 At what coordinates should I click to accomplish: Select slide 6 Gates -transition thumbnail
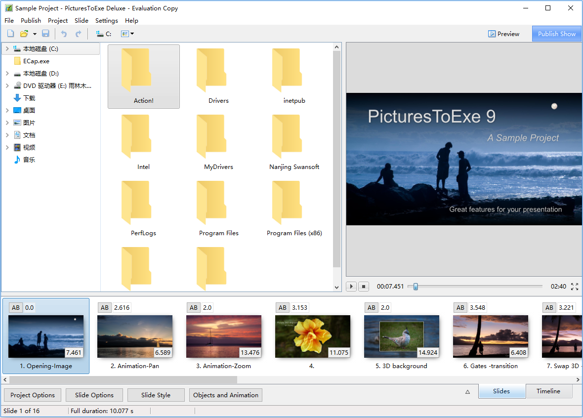pos(491,336)
